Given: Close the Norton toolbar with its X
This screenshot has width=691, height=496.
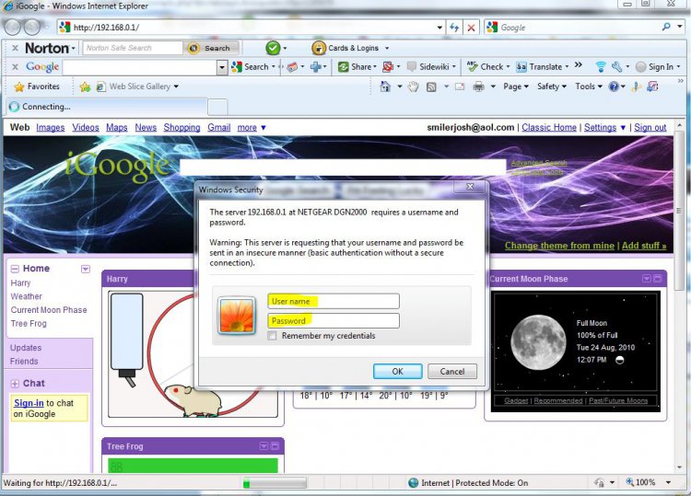Looking at the screenshot, I should (16, 48).
